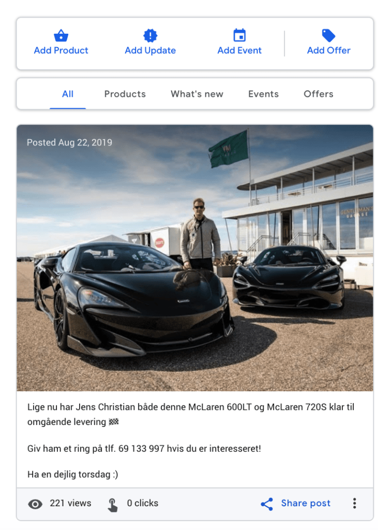Click the Add Offer text button
This screenshot has height=530, width=378.
pyautogui.click(x=329, y=50)
